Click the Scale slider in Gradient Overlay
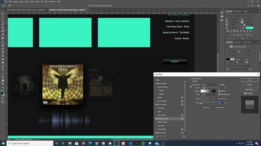Screen dimensions: 261x146 point(209,103)
